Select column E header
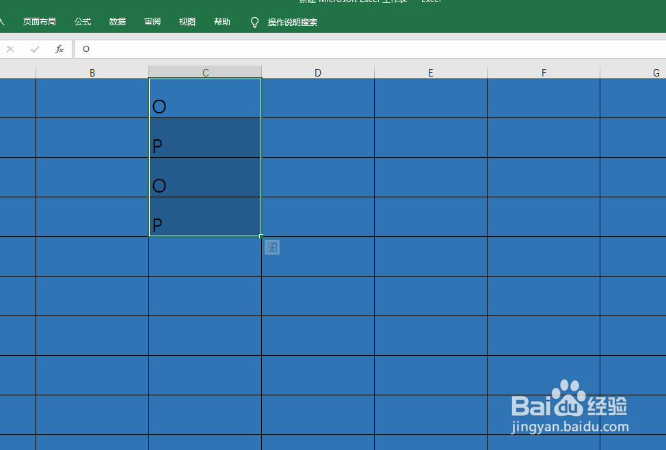Image resolution: width=666 pixels, height=450 pixels. point(431,72)
